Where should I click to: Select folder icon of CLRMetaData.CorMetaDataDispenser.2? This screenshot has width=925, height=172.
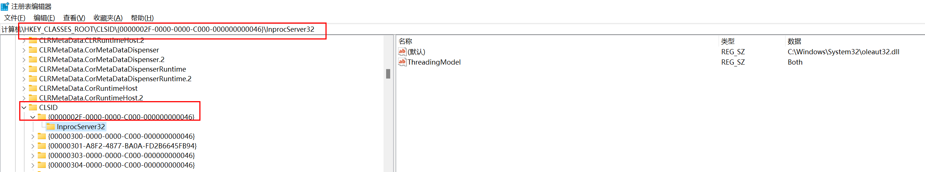coord(33,59)
